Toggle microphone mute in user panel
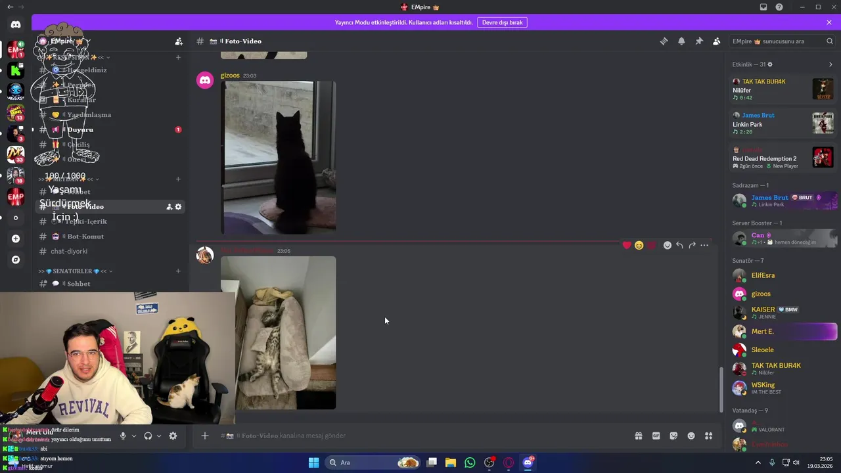 123,436
